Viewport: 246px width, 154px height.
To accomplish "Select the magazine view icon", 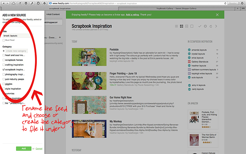I will [182, 26].
